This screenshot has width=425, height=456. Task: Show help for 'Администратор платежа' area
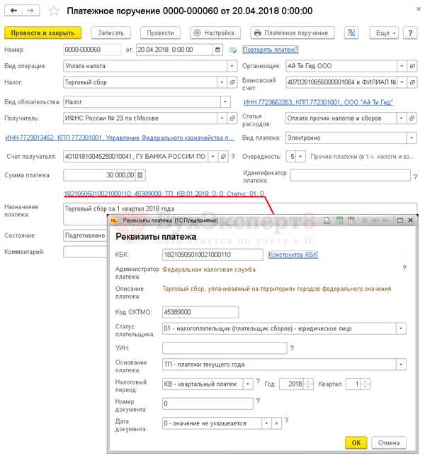tap(404, 268)
